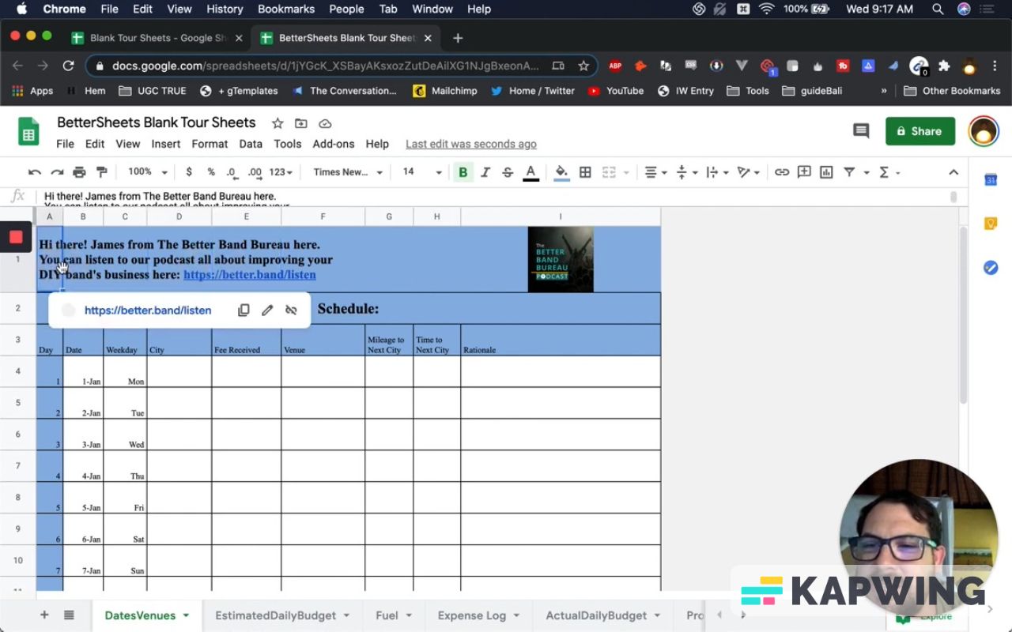Copy link icon in link popup
Screen dimensions: 1012x632
(244, 310)
